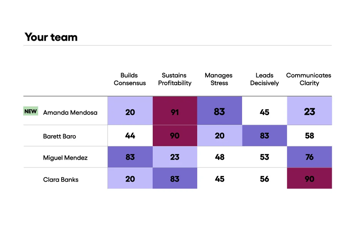Image resolution: width=356 pixels, height=237 pixels.
Task: Click the Your team heading
Action: (x=51, y=37)
